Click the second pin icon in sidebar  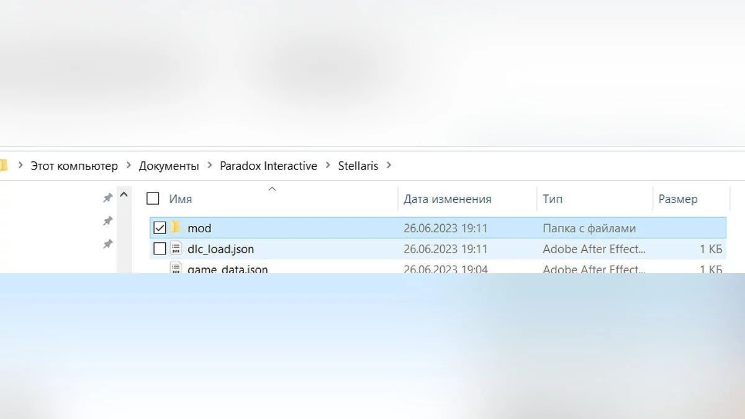point(107,221)
